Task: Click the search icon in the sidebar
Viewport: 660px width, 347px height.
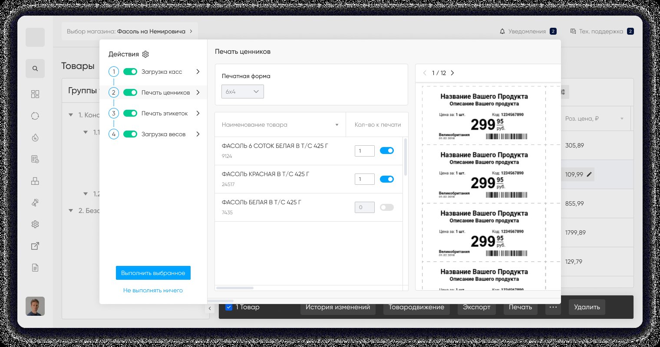Action: 35,69
